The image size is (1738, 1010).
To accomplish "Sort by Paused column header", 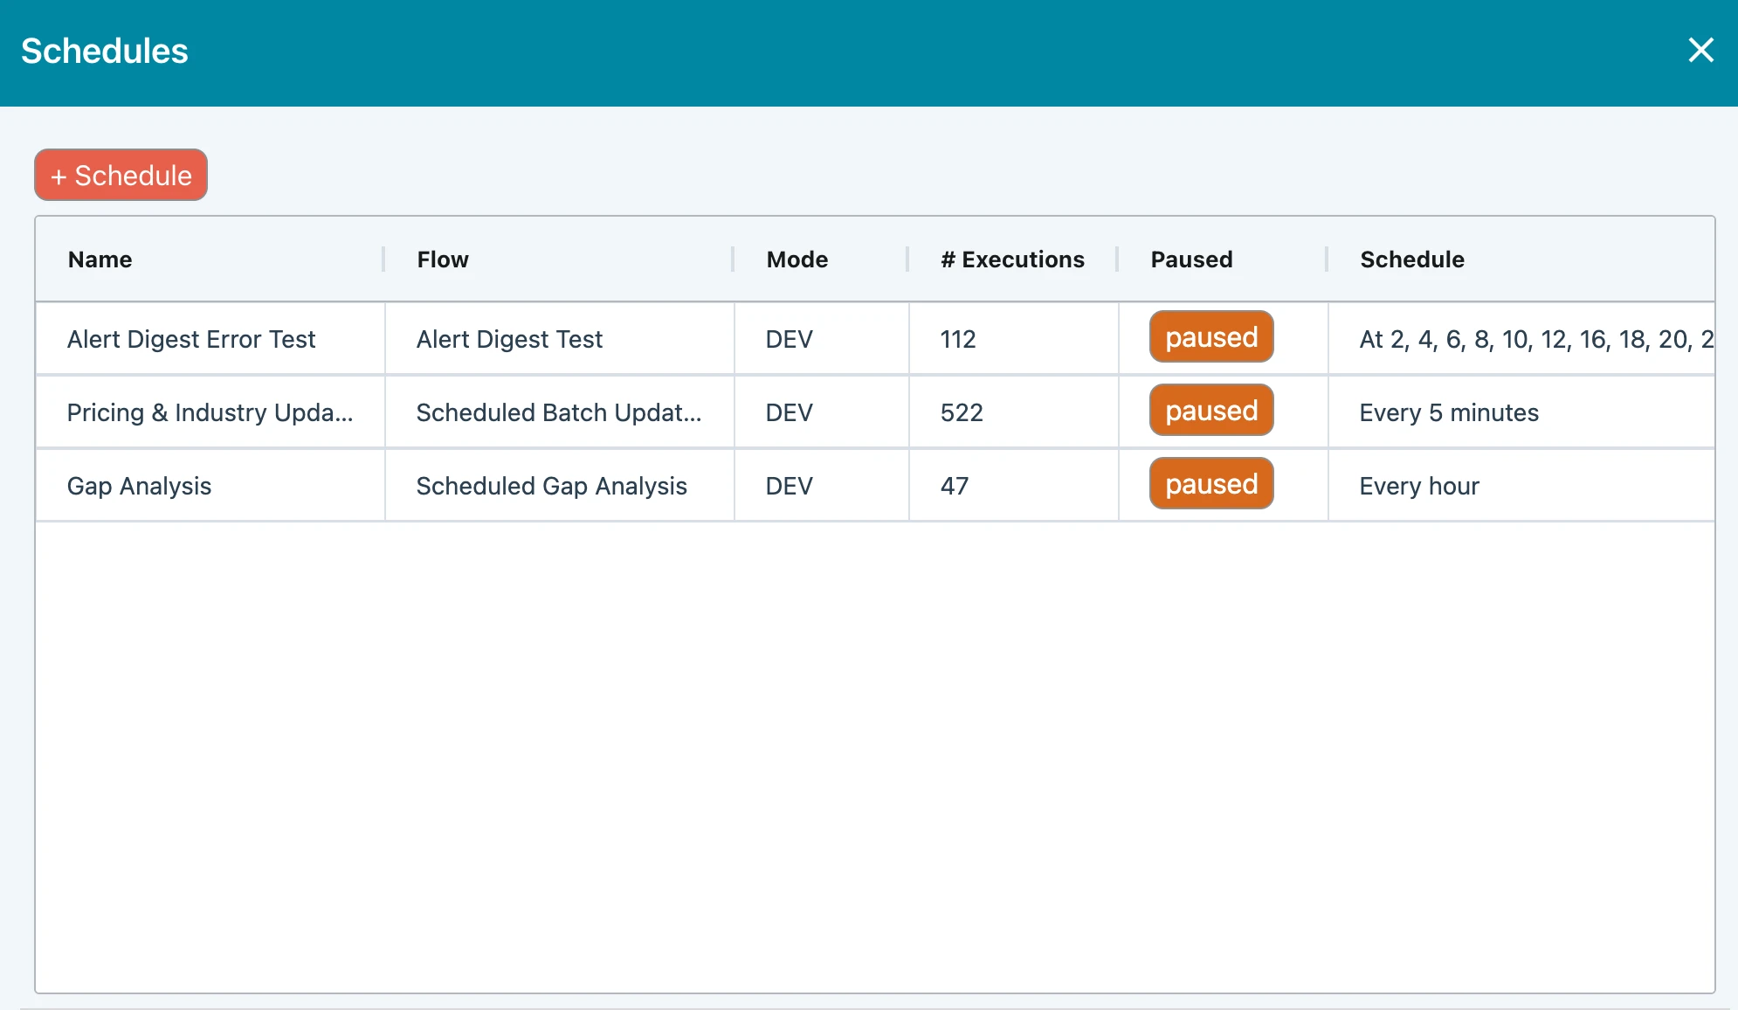I will click(x=1191, y=259).
